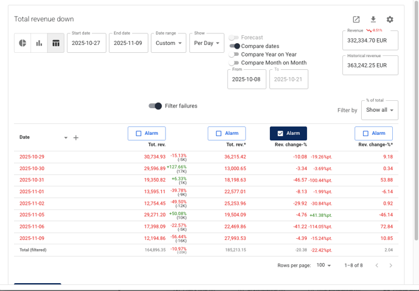
Task: Enable the Forecast toggle
Action: 234,38
